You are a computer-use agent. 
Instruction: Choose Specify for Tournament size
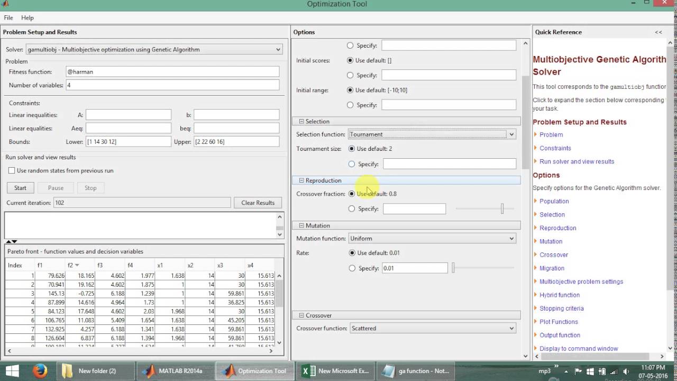[352, 164]
